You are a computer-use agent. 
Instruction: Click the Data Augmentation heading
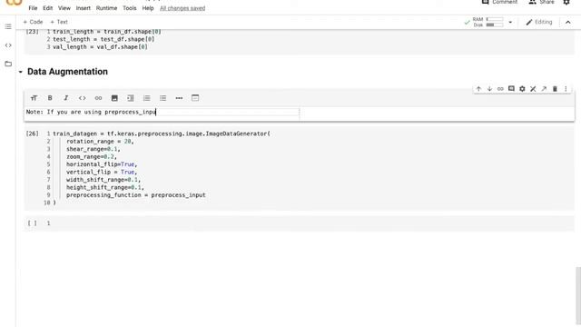pos(67,72)
